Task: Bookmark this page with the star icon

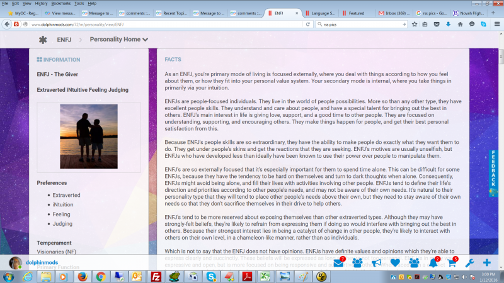Action: pyautogui.click(x=415, y=24)
